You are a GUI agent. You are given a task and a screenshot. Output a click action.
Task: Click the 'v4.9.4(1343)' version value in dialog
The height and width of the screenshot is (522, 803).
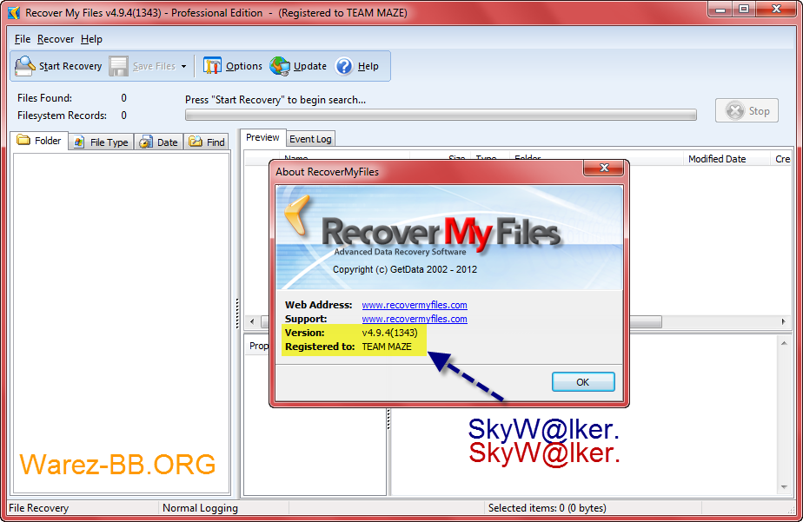click(389, 333)
